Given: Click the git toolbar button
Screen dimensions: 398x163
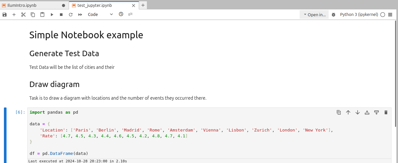Looking at the screenshot, I should pyautogui.click(x=130, y=14).
